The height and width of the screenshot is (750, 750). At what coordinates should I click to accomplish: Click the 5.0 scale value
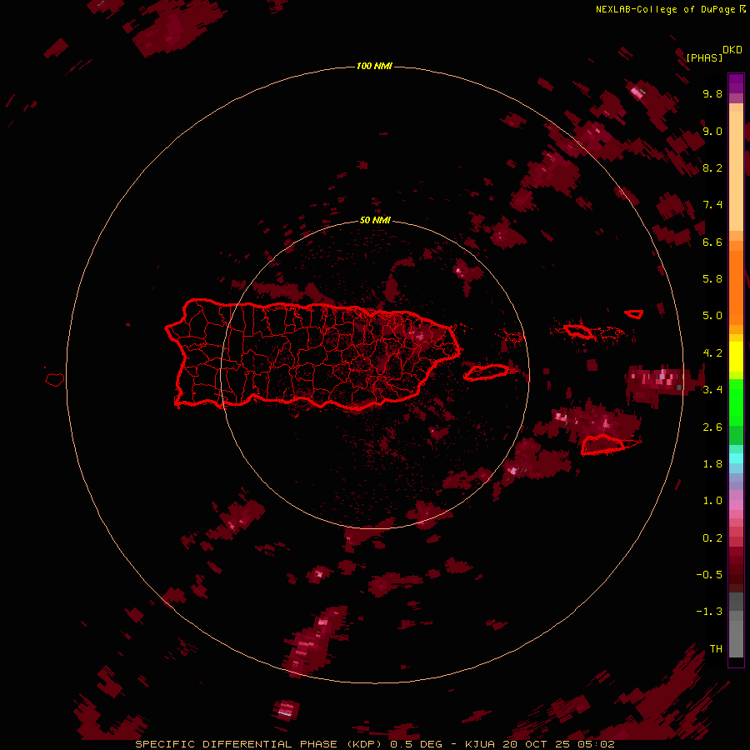[712, 316]
